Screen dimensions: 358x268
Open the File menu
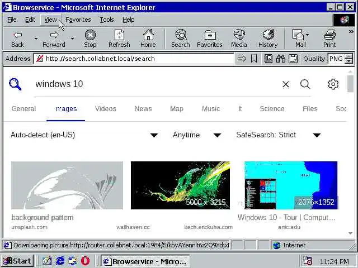pos(12,20)
